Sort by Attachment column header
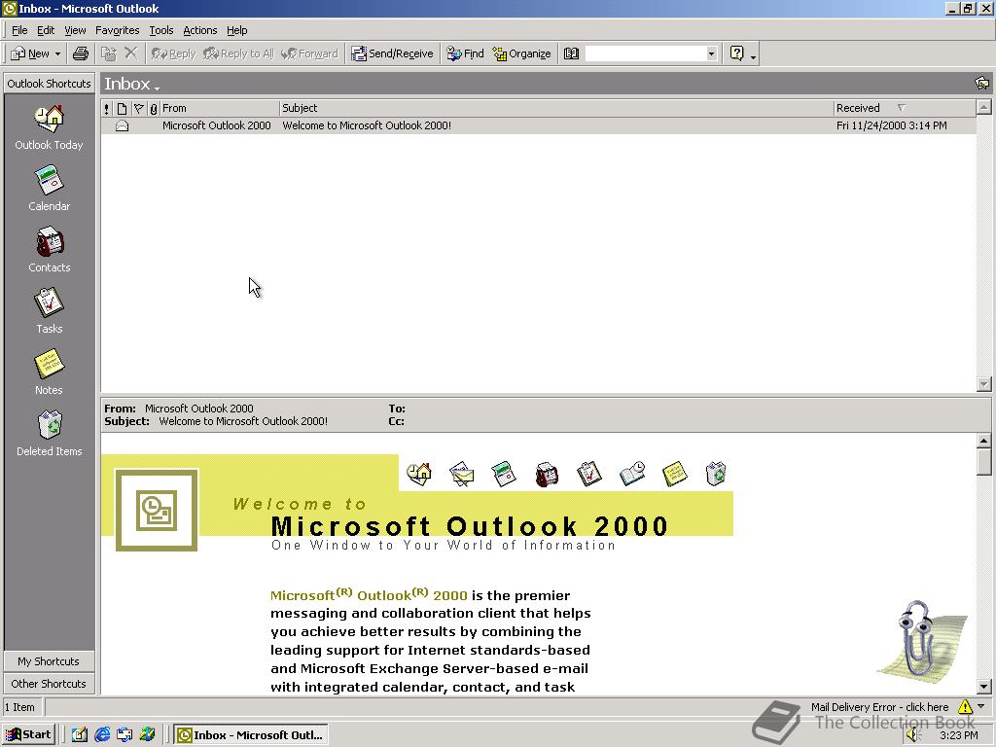 (153, 108)
